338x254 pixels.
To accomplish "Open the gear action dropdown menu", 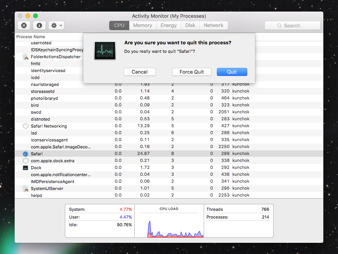I will 56,25.
